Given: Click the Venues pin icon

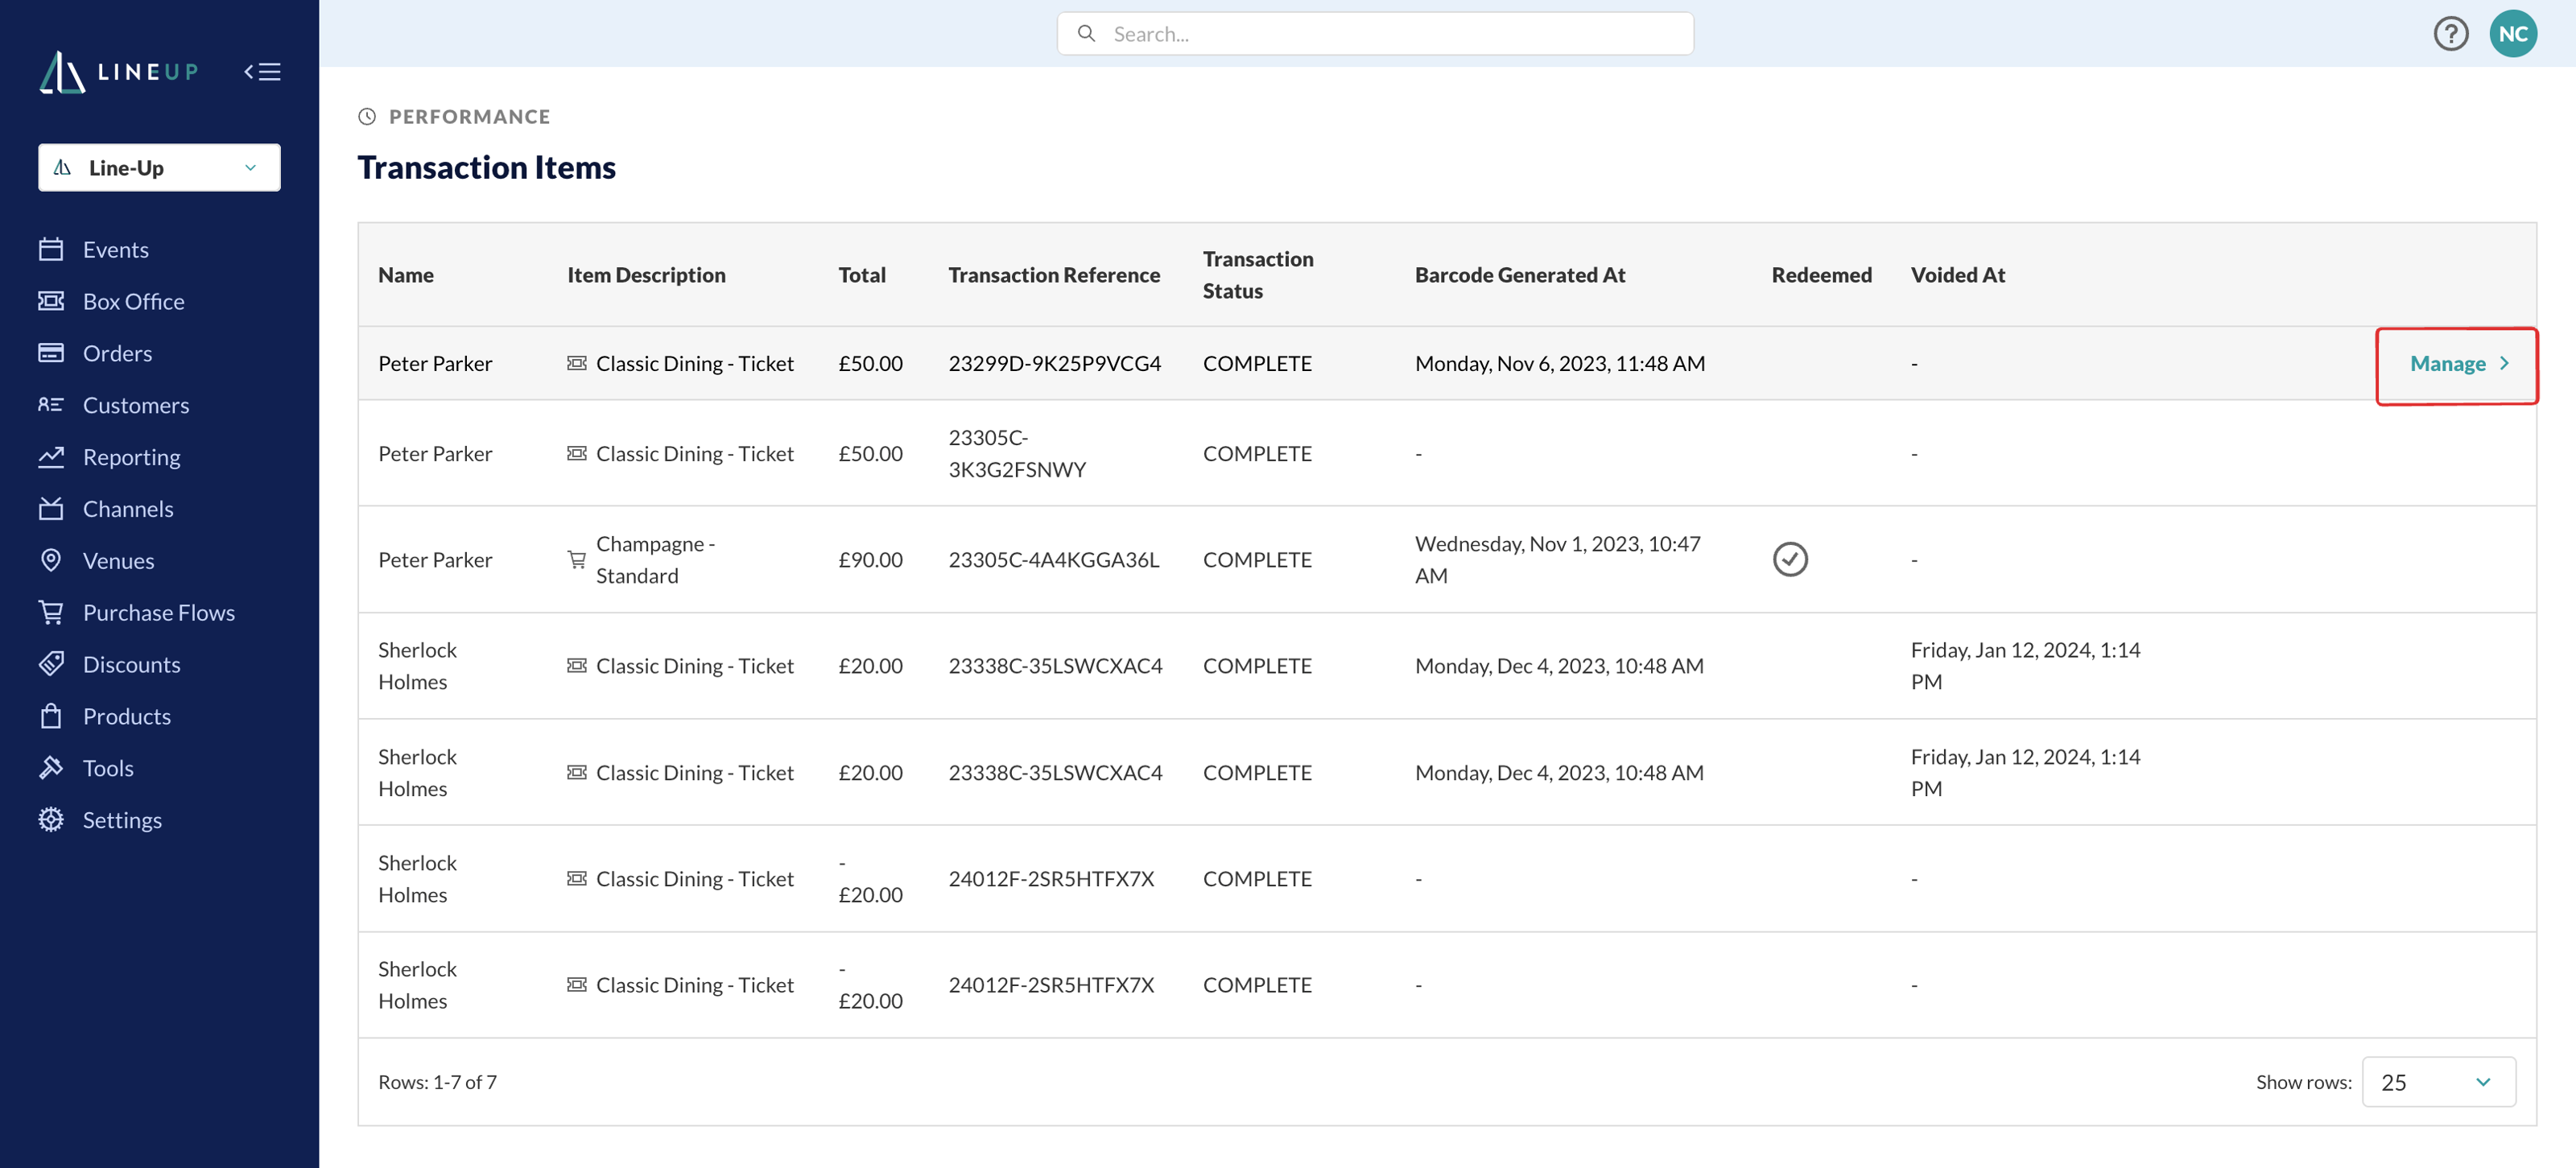Looking at the screenshot, I should pyautogui.click(x=51, y=560).
